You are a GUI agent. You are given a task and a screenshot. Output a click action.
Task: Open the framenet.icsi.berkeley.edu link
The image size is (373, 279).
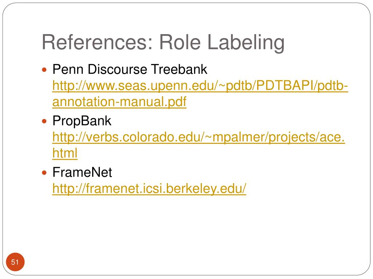(149, 189)
